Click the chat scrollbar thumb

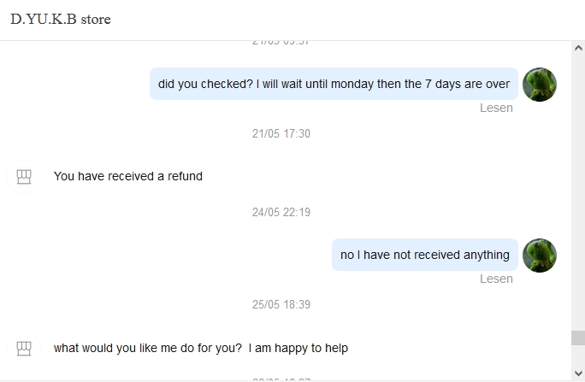(578, 338)
